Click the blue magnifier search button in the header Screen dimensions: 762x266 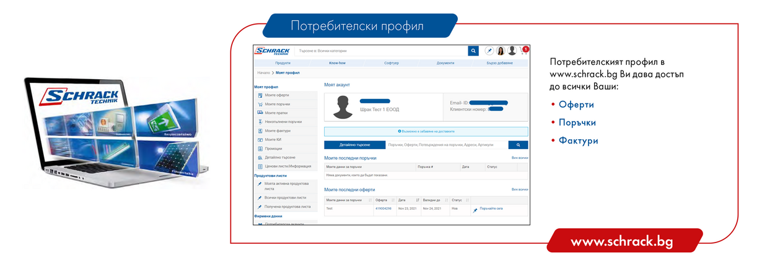[x=473, y=51]
